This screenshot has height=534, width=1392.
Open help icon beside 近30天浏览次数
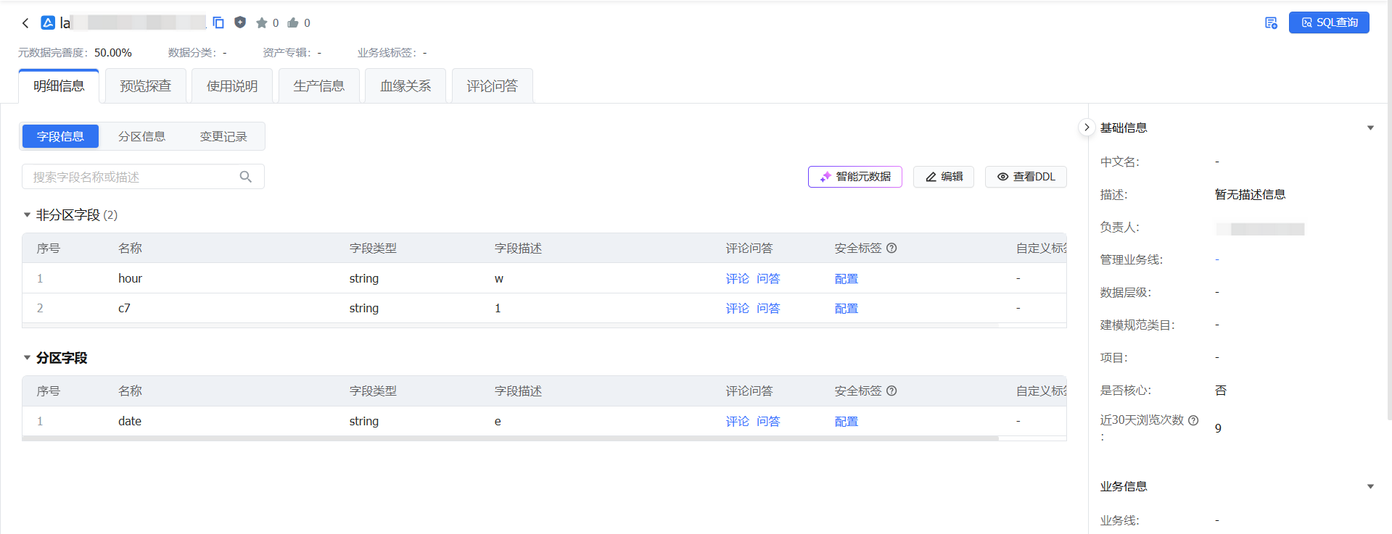pos(1193,420)
